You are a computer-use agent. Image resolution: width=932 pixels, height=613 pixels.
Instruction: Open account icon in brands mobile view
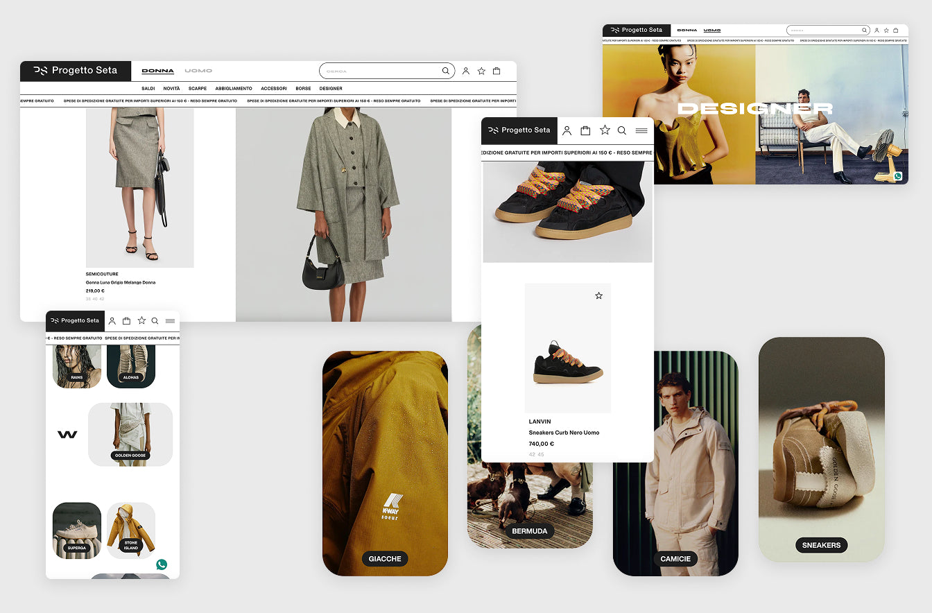point(112,321)
